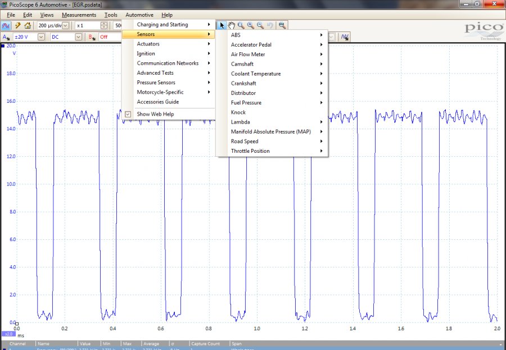Expand the Charging and Starting submenu
This screenshot has height=350, width=506.
click(x=169, y=25)
